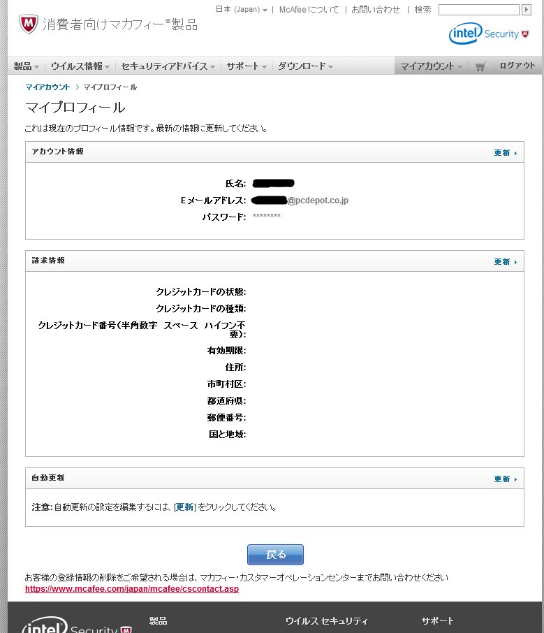Screen dimensions: 544x633
Task: Click the 都道府県 label
Action: pyautogui.click(x=226, y=401)
